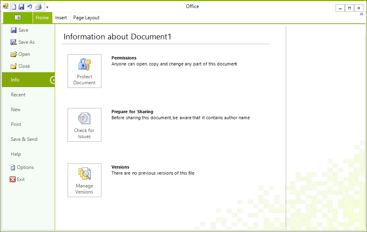Switch to the Insert ribbon tab
This screenshot has width=367, height=232.
[x=61, y=18]
